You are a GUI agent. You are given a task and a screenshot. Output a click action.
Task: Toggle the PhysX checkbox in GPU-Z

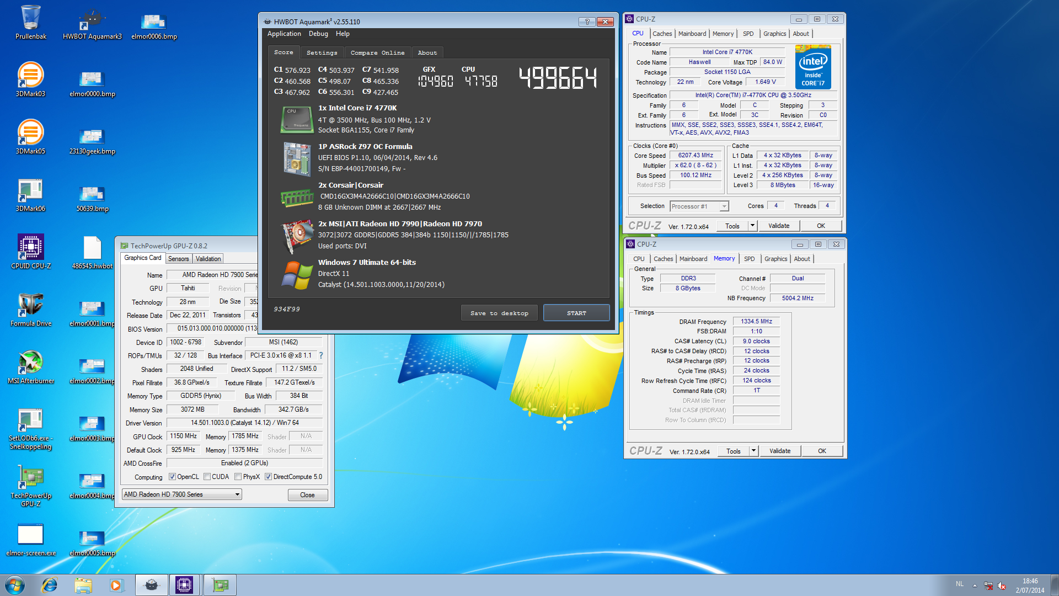click(x=238, y=477)
